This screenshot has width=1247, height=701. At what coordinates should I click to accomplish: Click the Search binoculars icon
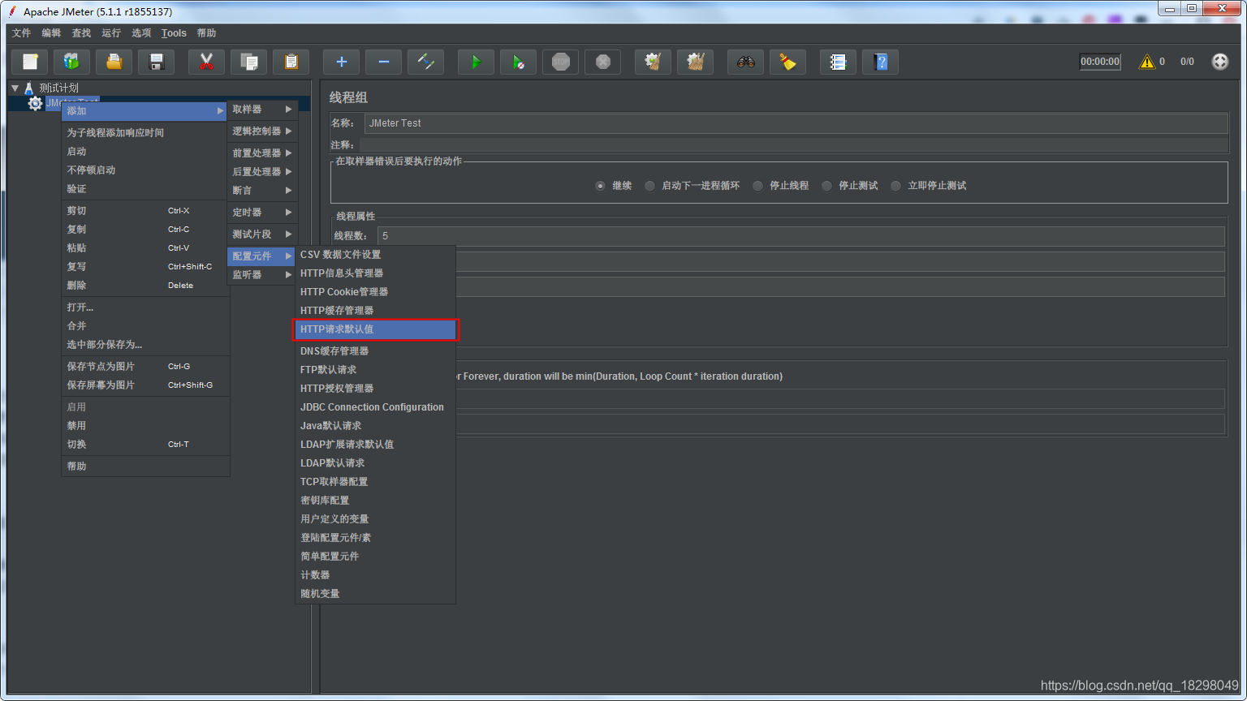(x=746, y=62)
